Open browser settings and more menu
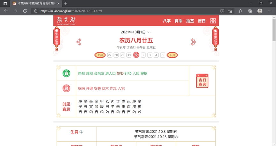The image size is (276, 146). (x=270, y=11)
